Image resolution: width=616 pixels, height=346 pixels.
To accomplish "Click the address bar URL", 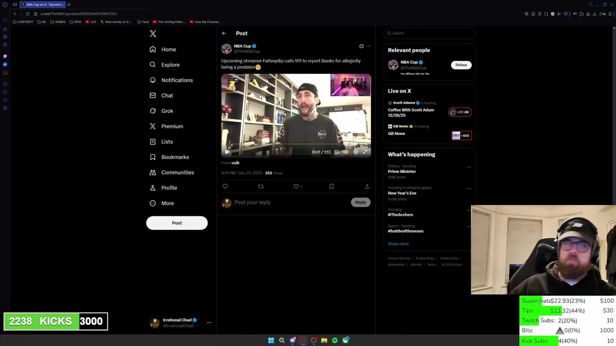I will (x=78, y=14).
